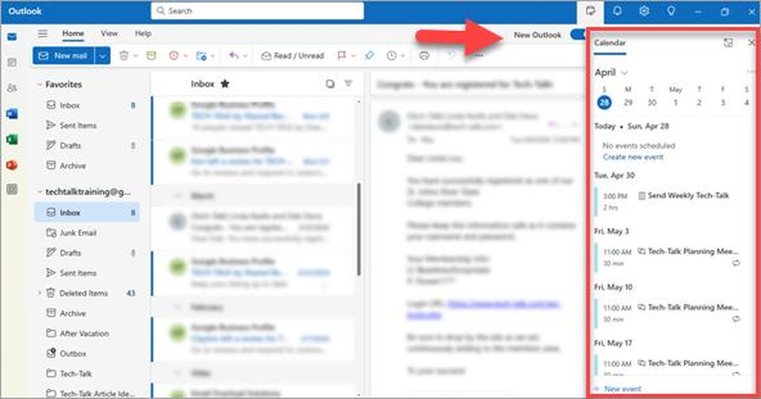Open People module in left app bar
761x399 pixels.
tap(12, 88)
